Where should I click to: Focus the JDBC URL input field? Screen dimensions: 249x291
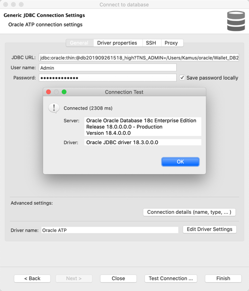coord(139,58)
